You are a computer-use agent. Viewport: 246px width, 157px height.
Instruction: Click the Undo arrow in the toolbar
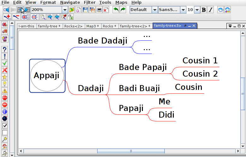click(x=116, y=10)
